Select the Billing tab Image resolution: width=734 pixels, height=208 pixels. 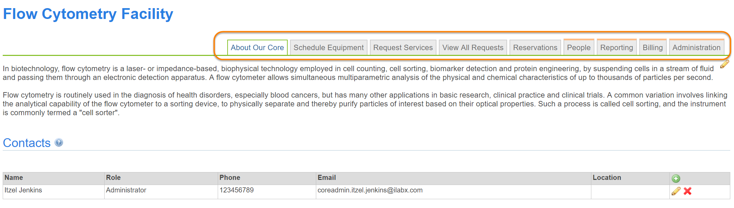652,48
